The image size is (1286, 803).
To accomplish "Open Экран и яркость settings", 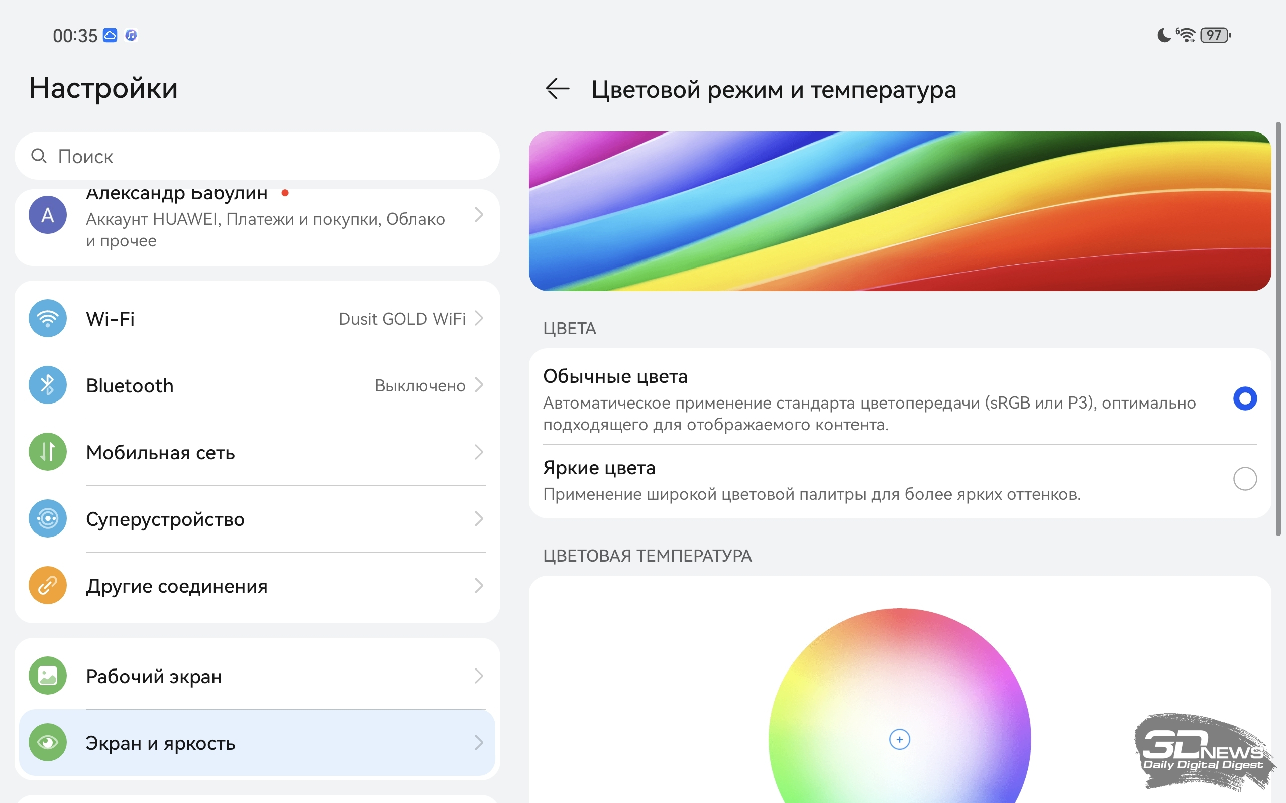I will click(257, 742).
